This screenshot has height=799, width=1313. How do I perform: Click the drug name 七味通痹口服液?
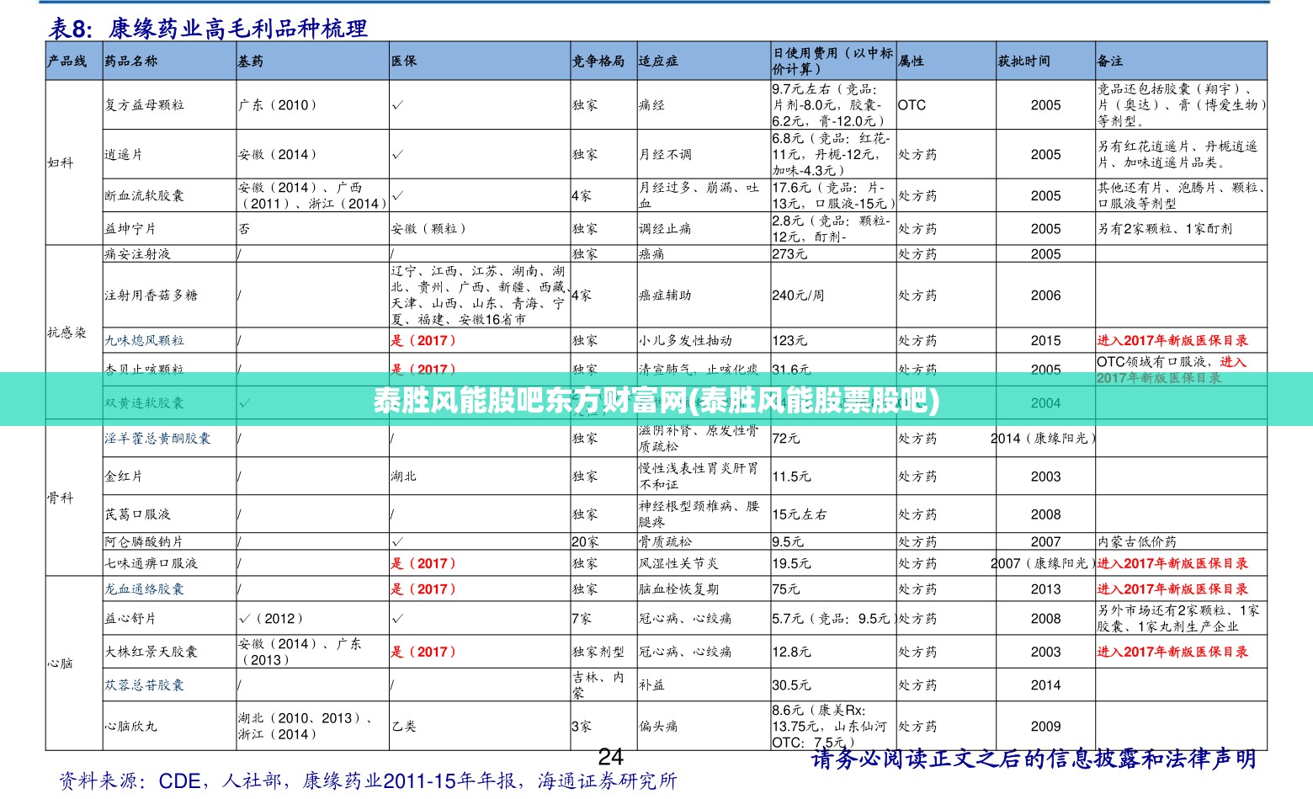[151, 563]
